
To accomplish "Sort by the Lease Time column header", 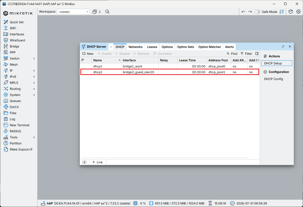I will pos(192,60).
